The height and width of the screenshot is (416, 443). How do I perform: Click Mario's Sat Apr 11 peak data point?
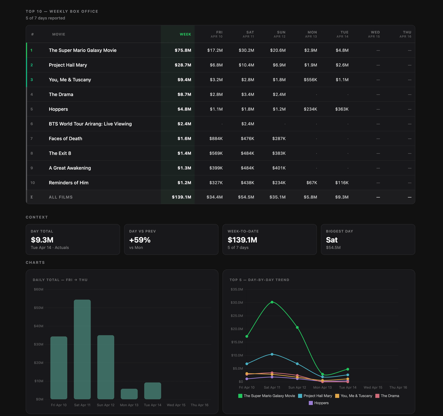click(x=272, y=302)
